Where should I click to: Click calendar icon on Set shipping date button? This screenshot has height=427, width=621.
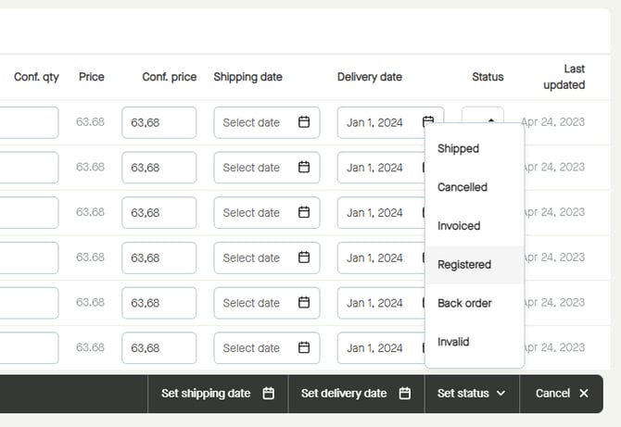pyautogui.click(x=269, y=394)
